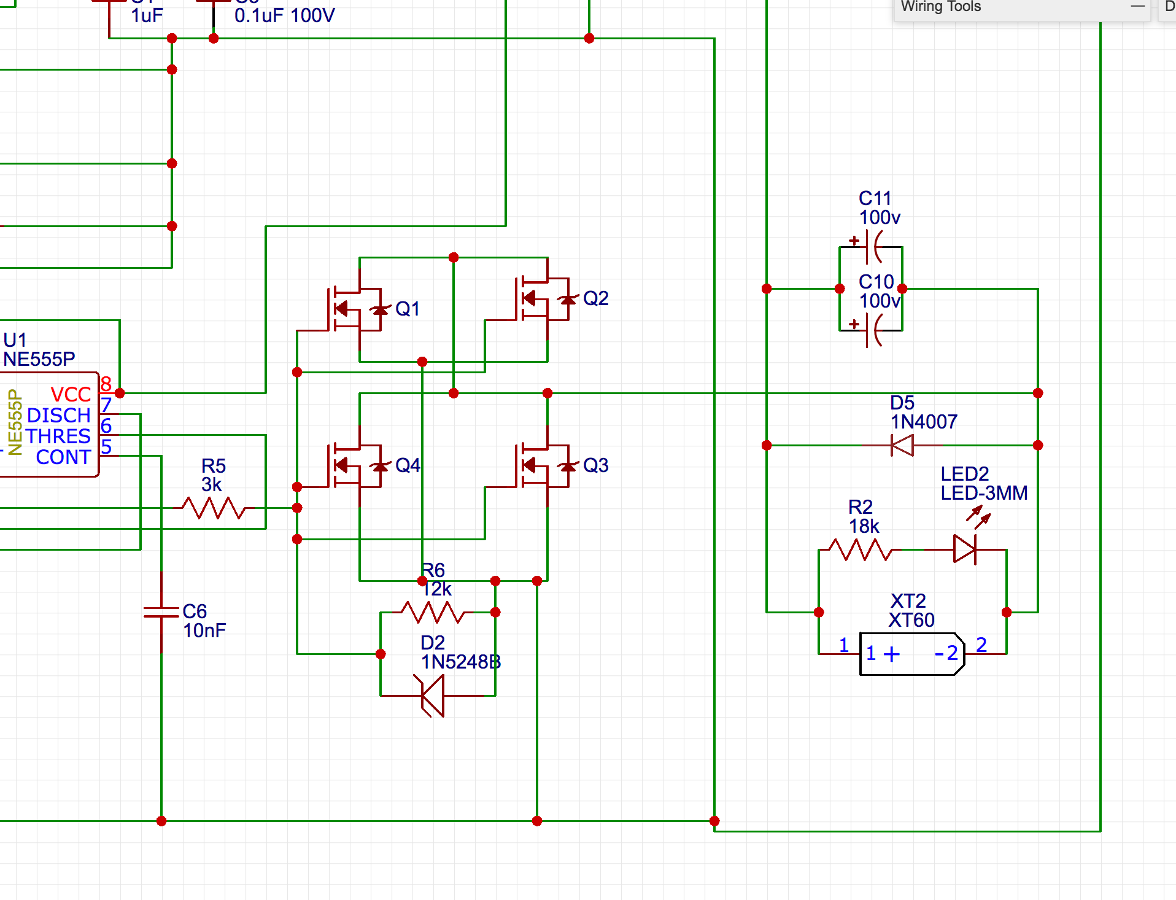Collapse the Wiring Tools panel
The image size is (1176, 900).
pos(1139,7)
